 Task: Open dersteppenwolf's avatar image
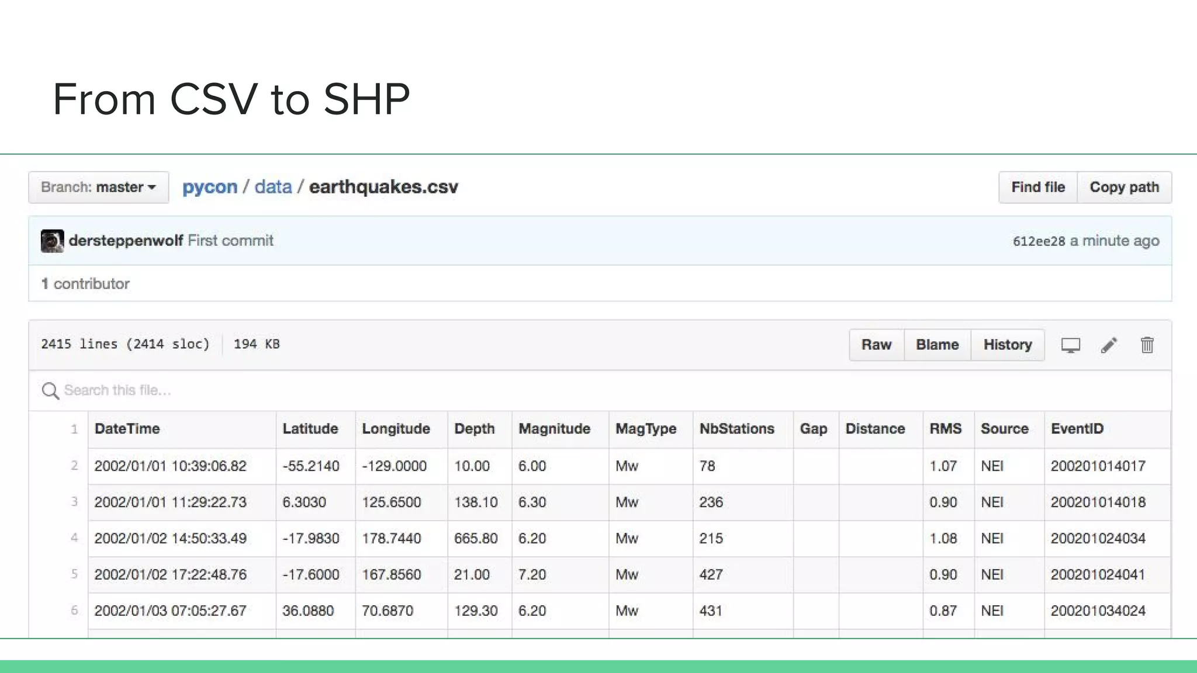[x=52, y=241]
